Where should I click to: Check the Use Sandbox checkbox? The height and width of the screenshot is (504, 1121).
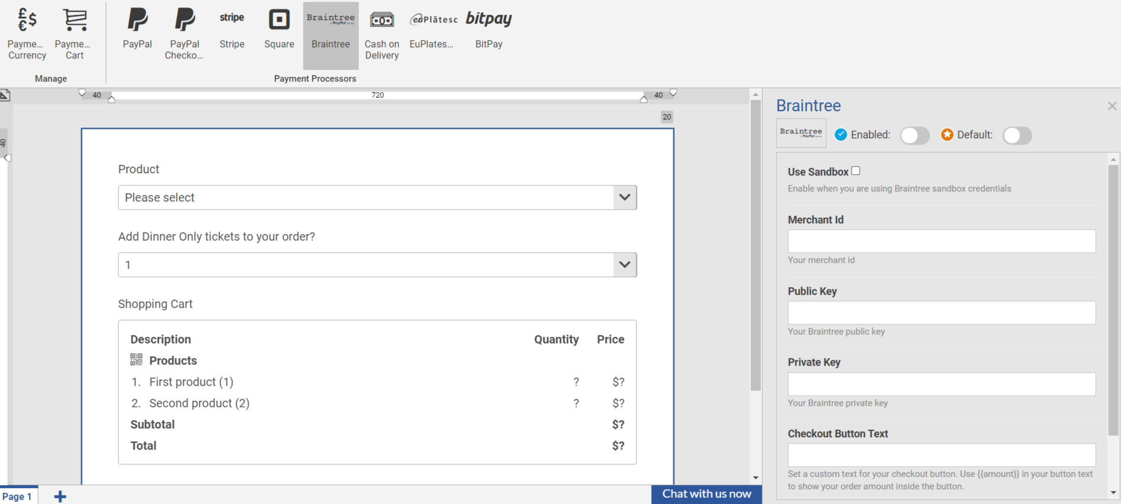(x=856, y=171)
